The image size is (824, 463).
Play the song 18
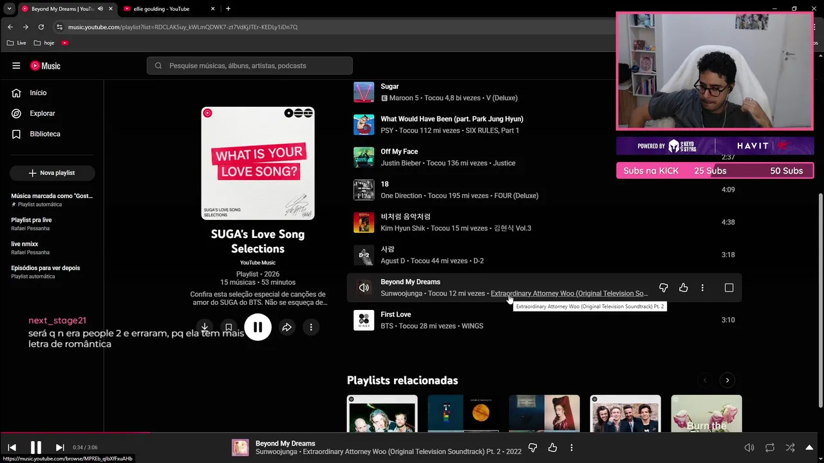(384, 184)
